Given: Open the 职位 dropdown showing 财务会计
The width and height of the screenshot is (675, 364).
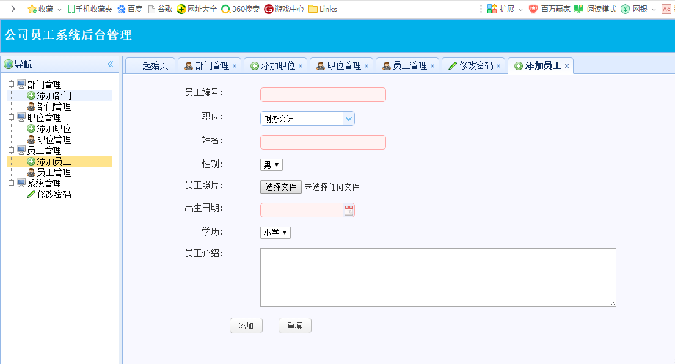Looking at the screenshot, I should tap(307, 118).
